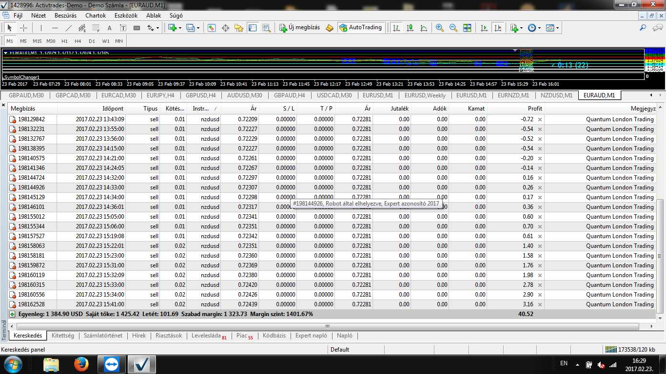Screen dimensions: 666x374
Task: Open the Data Window crosshair icon
Action: 225,28
